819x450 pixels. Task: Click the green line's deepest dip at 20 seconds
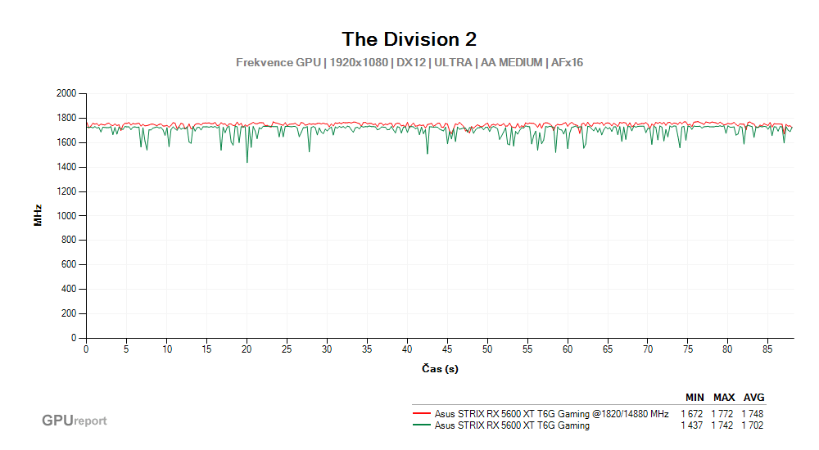(247, 161)
